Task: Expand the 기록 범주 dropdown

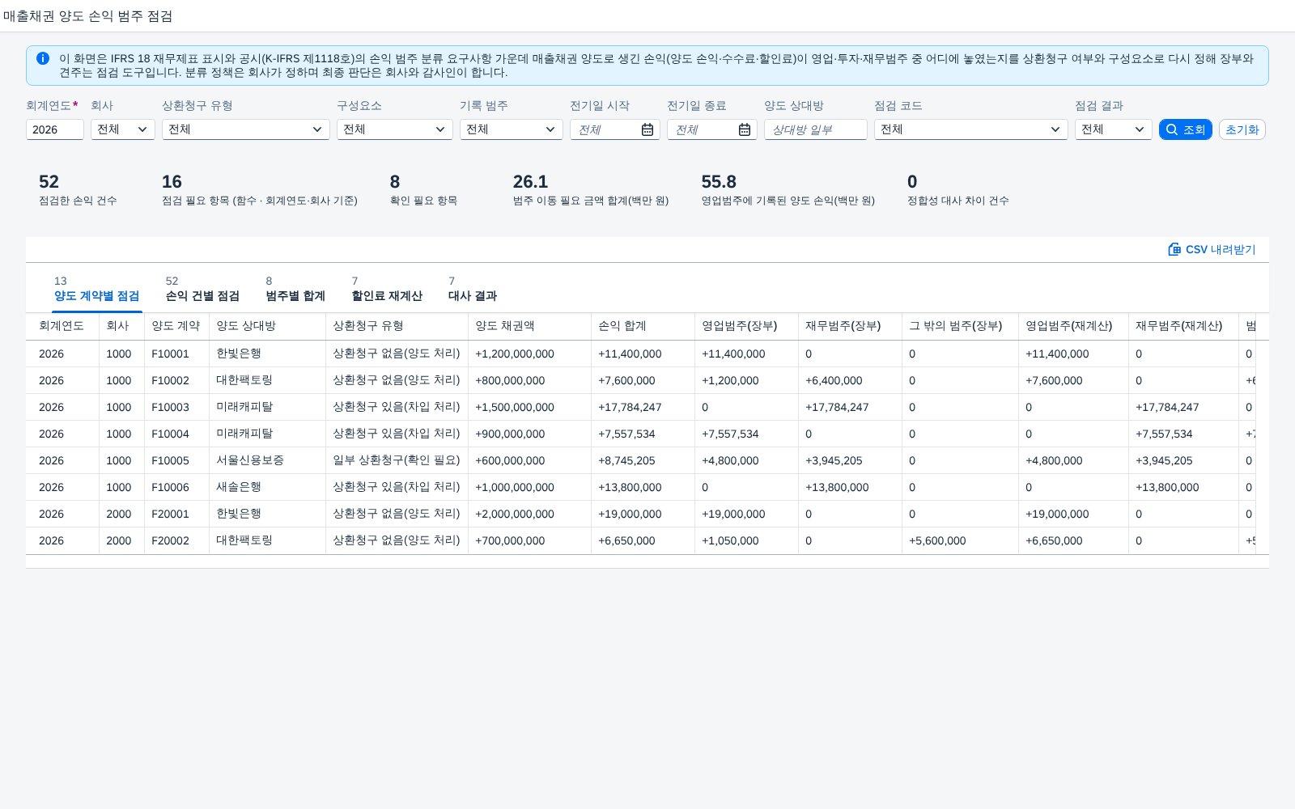Action: point(512,129)
